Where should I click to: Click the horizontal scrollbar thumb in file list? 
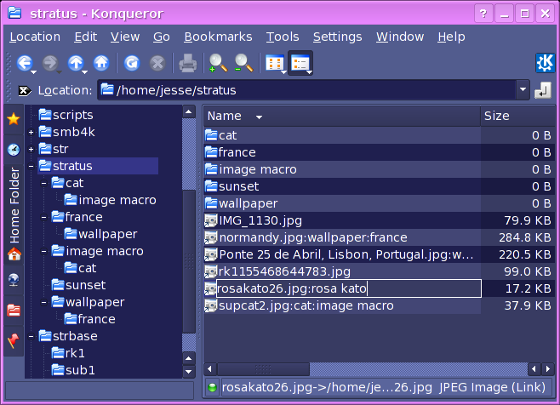(263, 369)
